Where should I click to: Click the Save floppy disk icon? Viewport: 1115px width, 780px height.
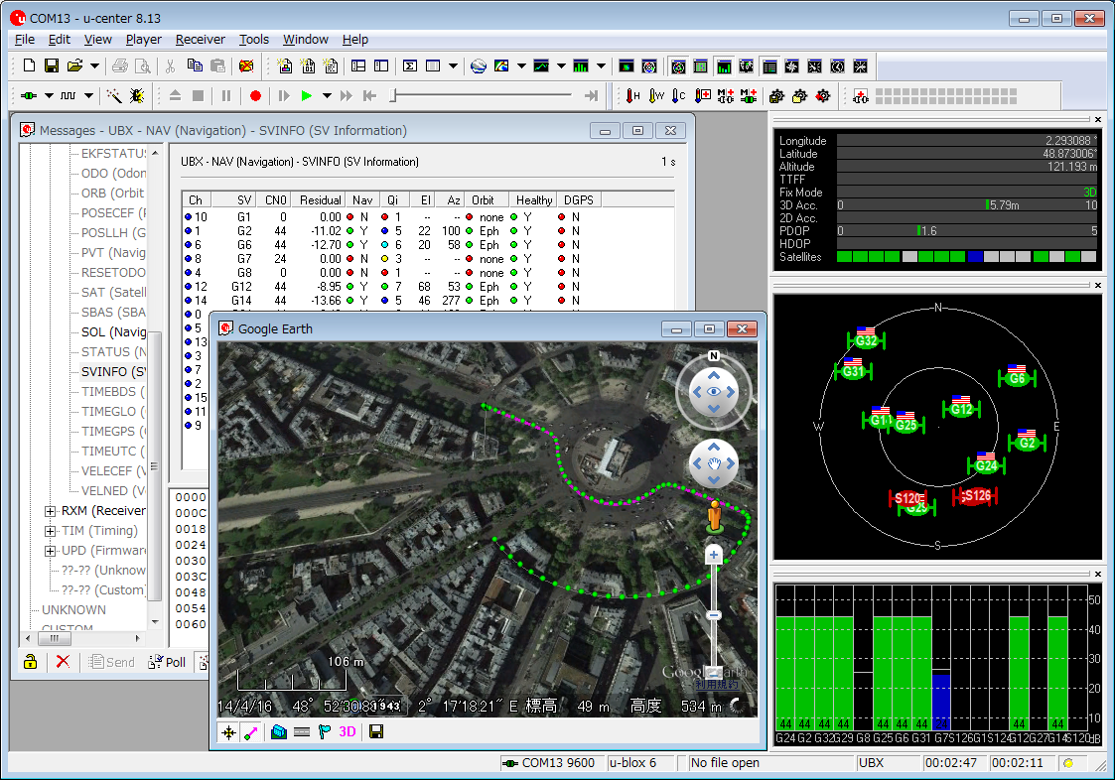[52, 66]
